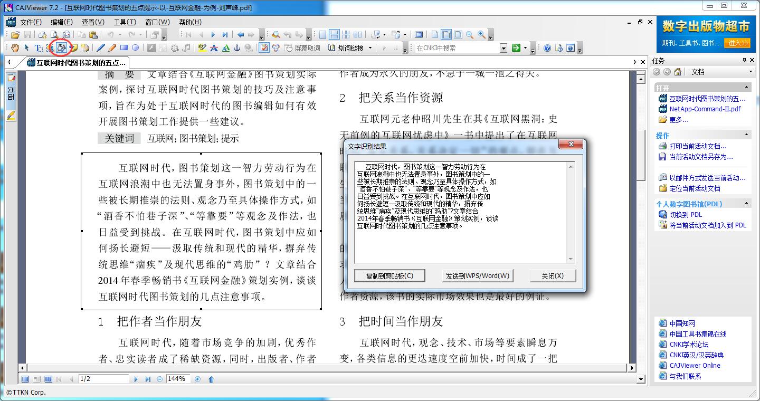Zoom out with the magnifier minus icon

[x=470, y=35]
